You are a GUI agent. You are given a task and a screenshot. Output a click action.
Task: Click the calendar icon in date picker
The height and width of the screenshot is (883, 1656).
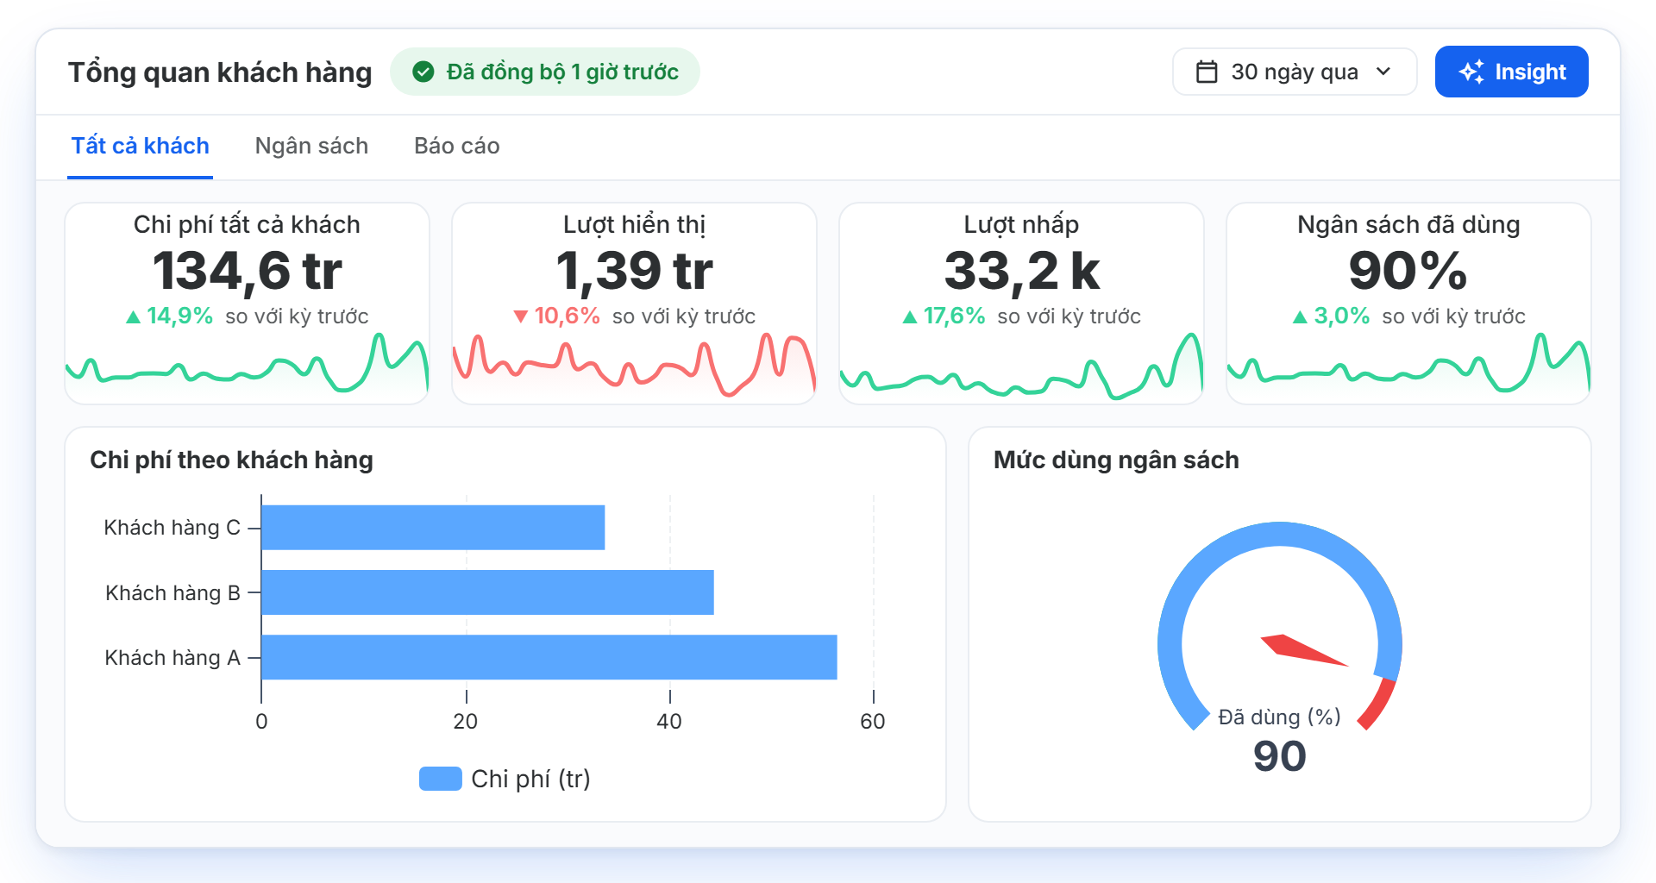pyautogui.click(x=1207, y=72)
